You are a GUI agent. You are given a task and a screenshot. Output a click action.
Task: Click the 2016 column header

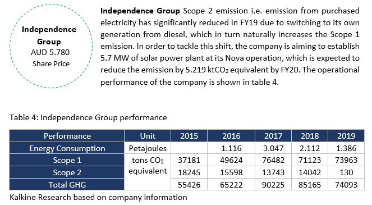click(231, 136)
